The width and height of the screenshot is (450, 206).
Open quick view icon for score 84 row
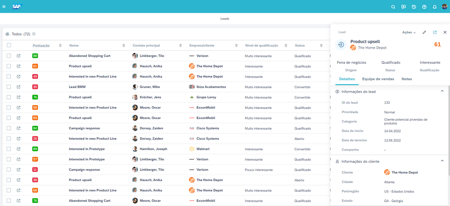click(19, 128)
